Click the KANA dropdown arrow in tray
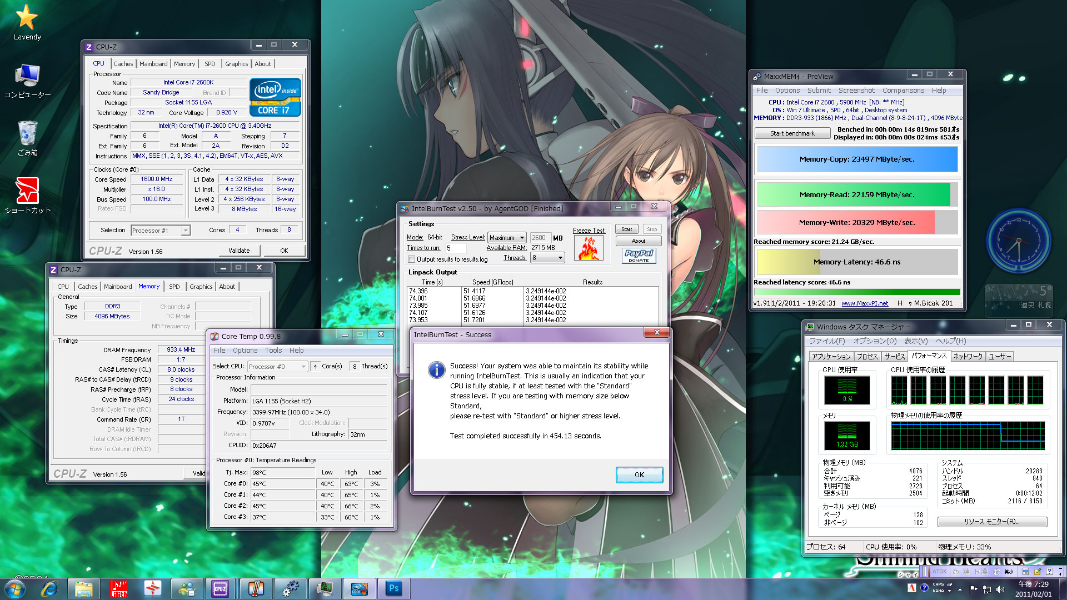 click(949, 591)
